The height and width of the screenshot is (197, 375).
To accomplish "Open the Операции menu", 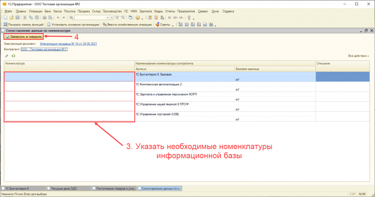I will click(36, 11).
